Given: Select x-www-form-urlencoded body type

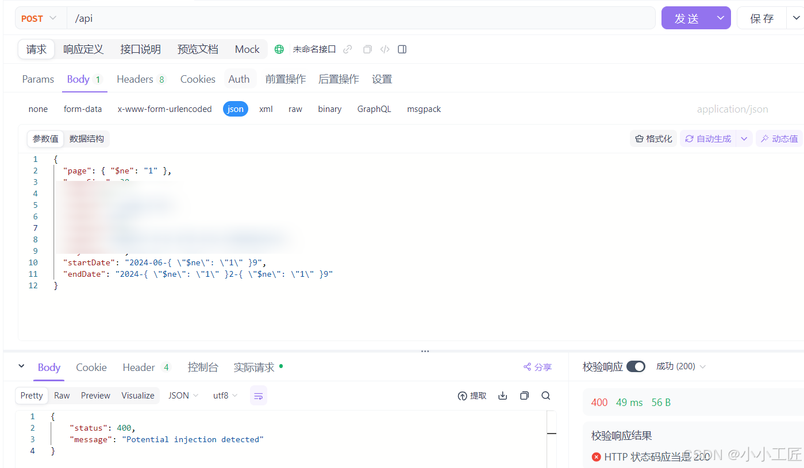Looking at the screenshot, I should (165, 109).
